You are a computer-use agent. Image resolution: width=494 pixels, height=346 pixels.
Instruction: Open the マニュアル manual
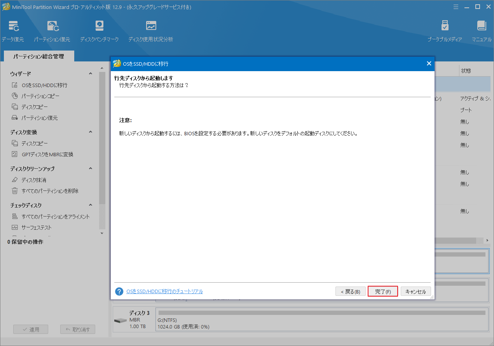[482, 31]
